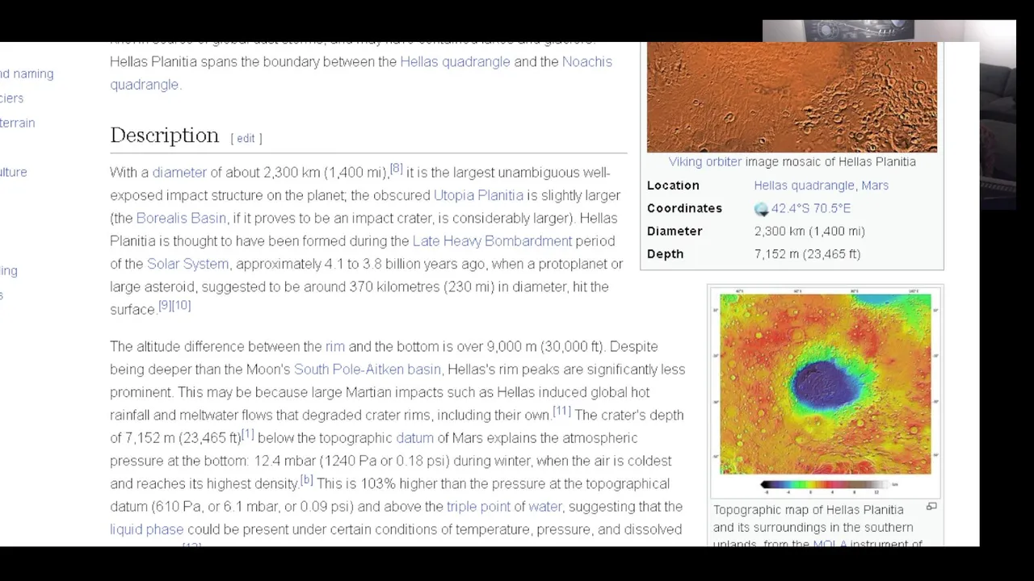Screen dimensions: 1034x581
Task: Open citation [11] footnote
Action: coord(561,412)
